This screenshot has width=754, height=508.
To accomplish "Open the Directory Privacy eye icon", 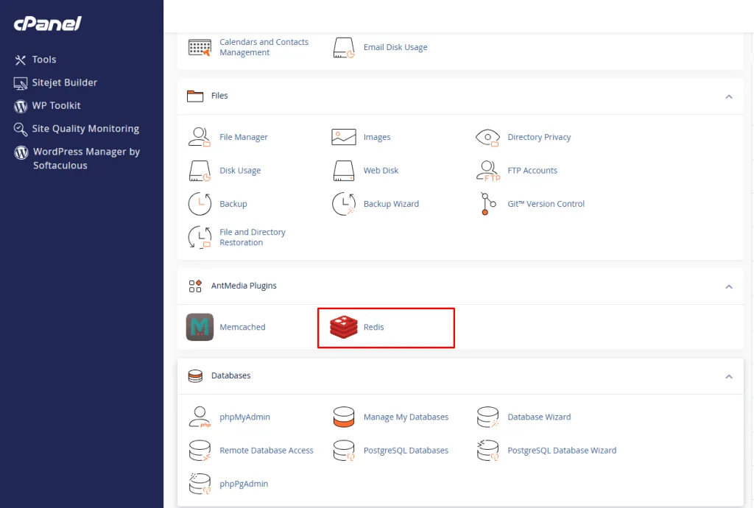I will [487, 137].
